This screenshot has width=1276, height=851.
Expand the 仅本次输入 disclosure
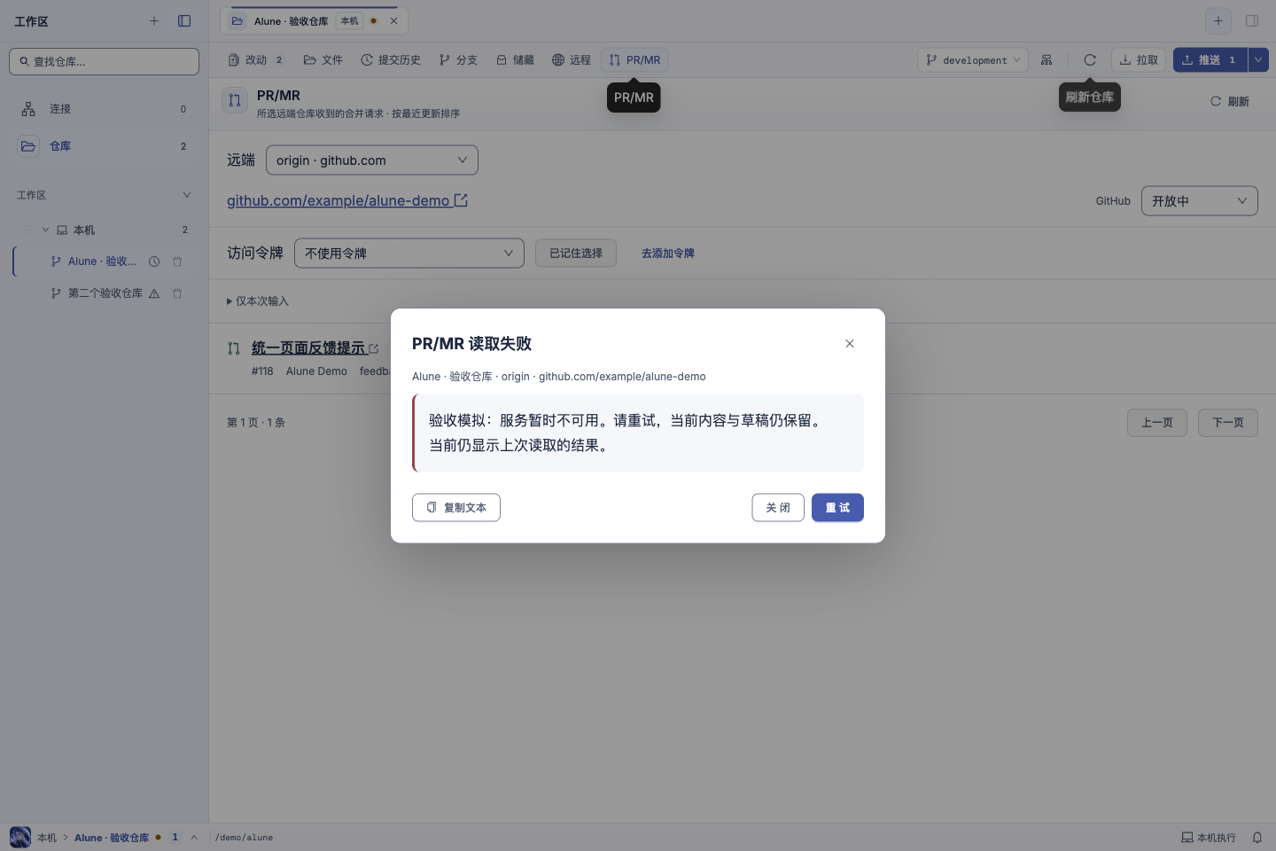coord(258,301)
